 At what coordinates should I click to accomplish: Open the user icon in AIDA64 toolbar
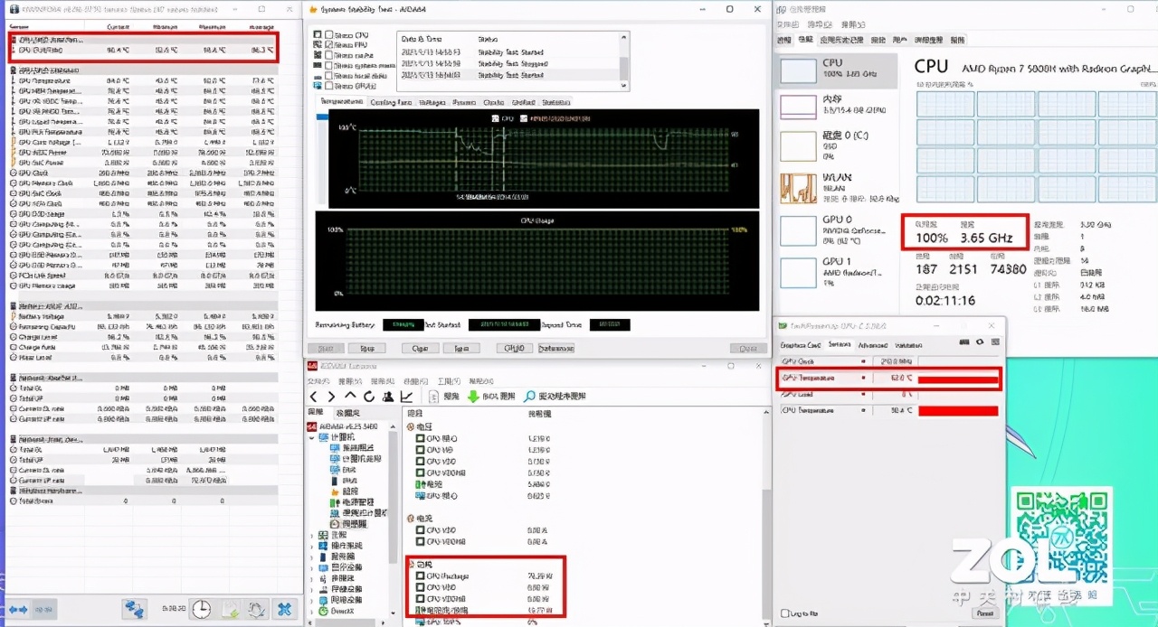[x=388, y=397]
